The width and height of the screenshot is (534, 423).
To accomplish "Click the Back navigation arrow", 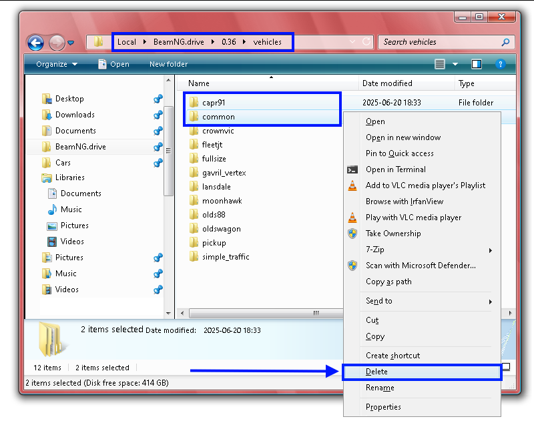I will (x=35, y=43).
